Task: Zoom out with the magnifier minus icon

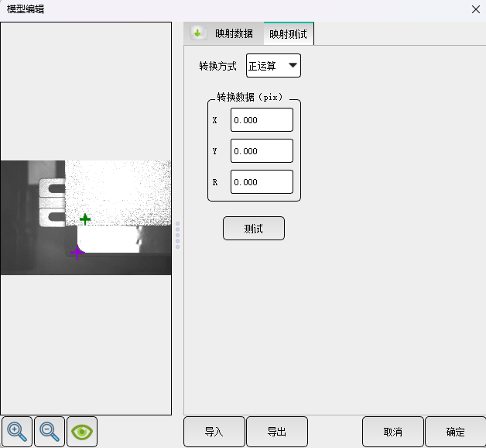Action: pyautogui.click(x=50, y=432)
